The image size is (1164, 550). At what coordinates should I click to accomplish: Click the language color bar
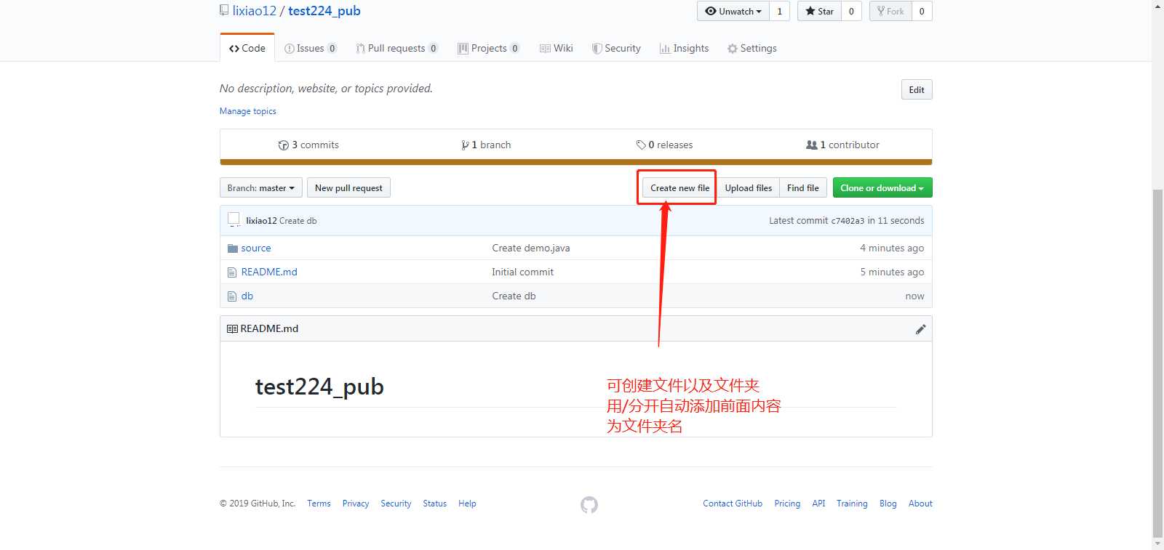pyautogui.click(x=575, y=162)
